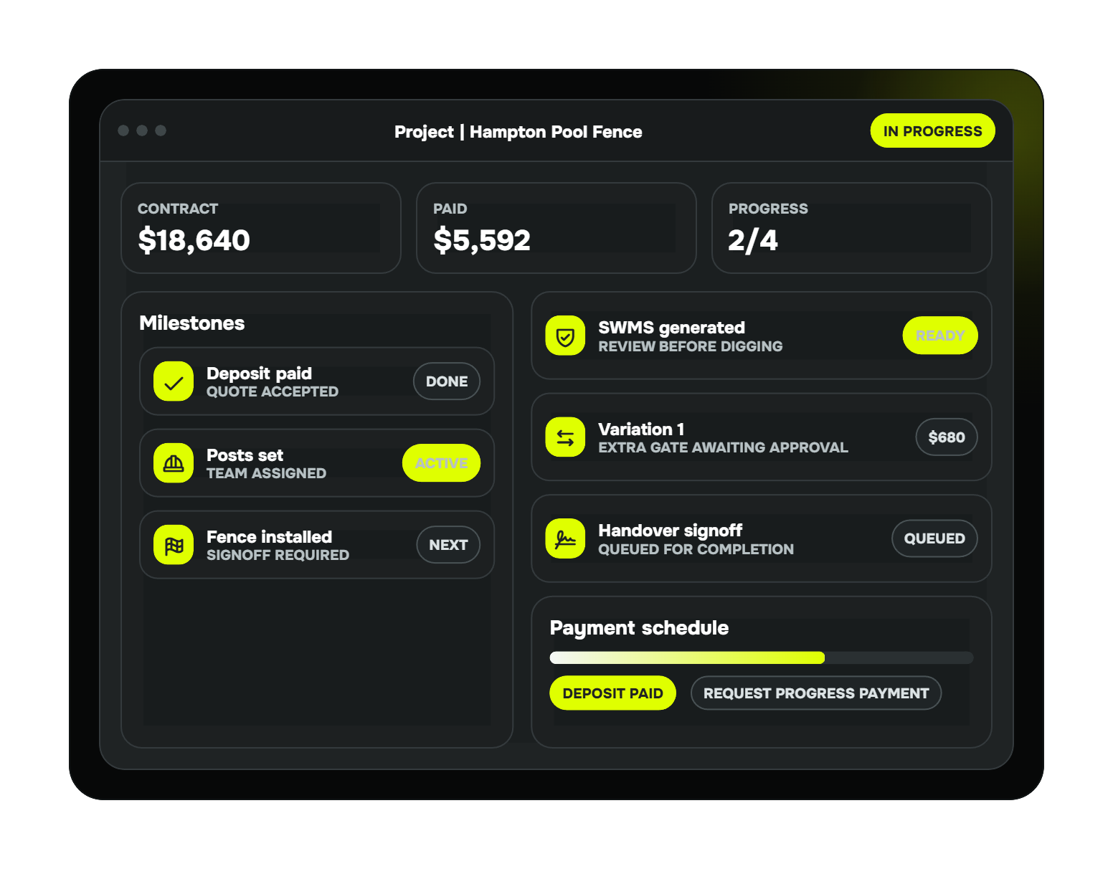Viewport: 1113px width, 869px height.
Task: Click the Handover signoff title
Action: (670, 531)
